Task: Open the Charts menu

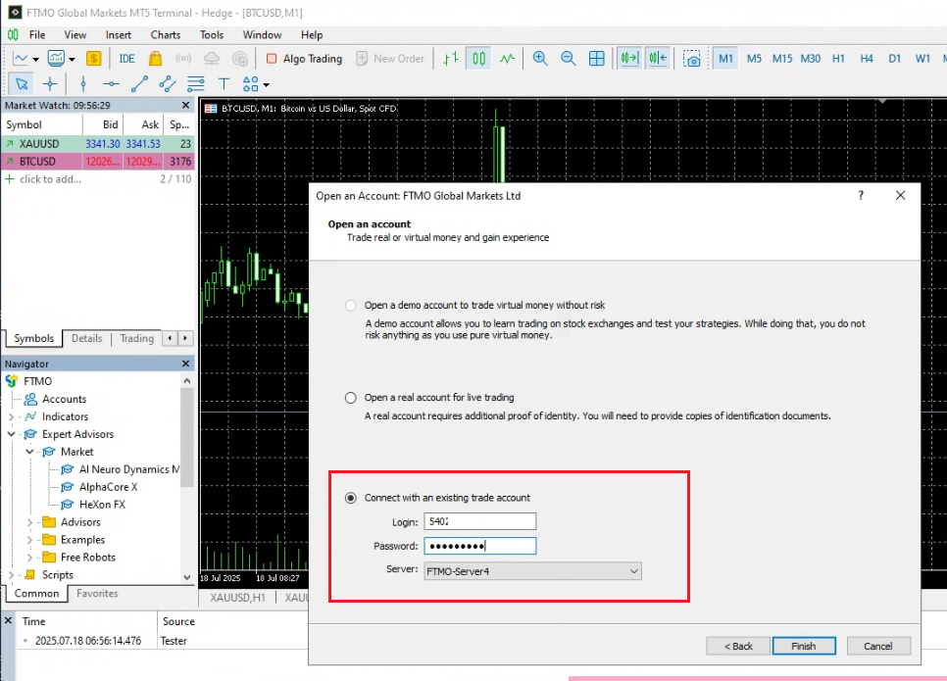Action: click(166, 35)
